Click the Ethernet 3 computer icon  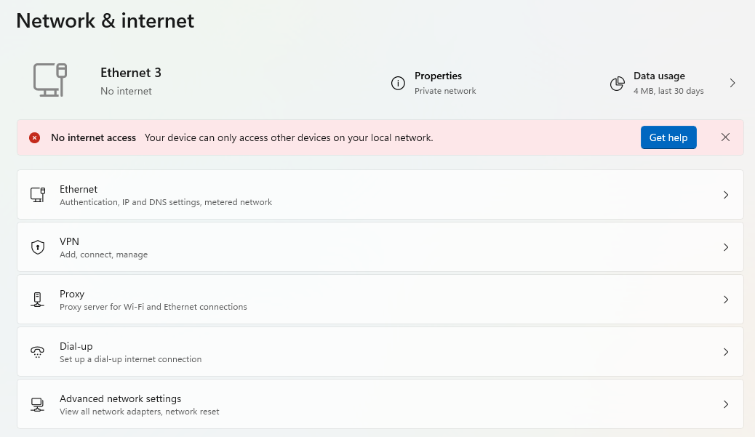50,80
